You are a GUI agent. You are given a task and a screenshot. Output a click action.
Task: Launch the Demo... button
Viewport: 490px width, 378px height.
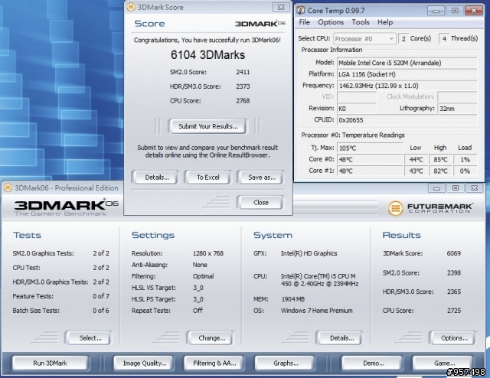point(372,363)
